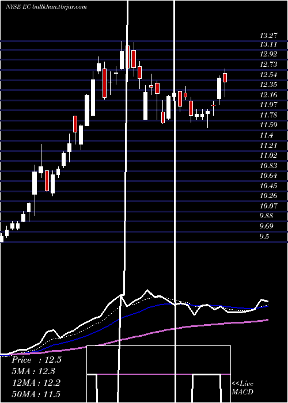Click the 11.78 price axis label
Screen dimensions: 288x403
268,115
